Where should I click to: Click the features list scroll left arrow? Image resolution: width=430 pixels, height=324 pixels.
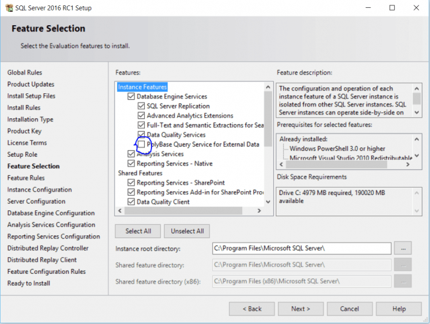tap(120, 211)
